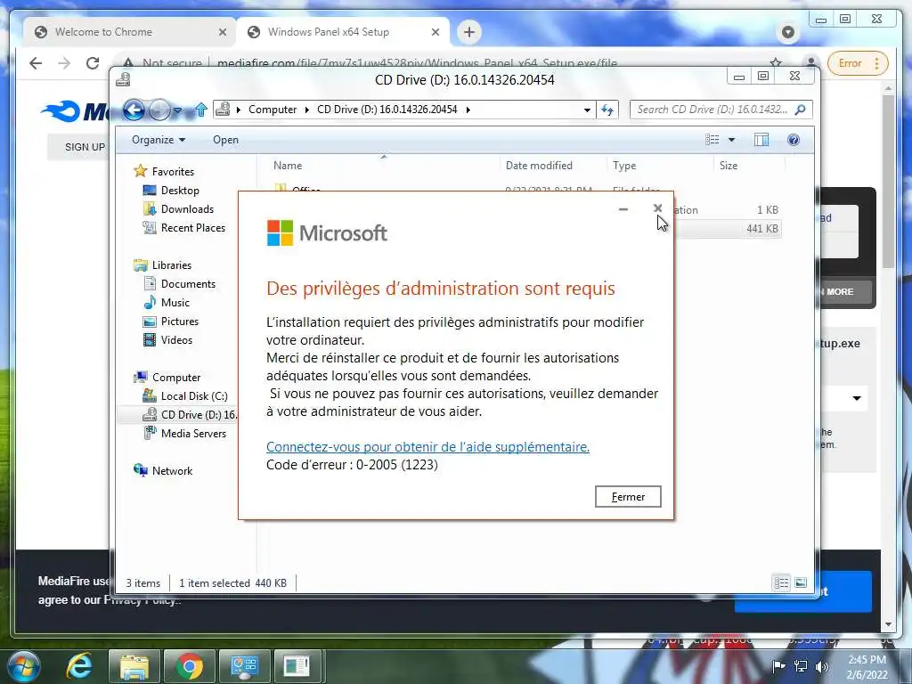Click Chrome page vertical scrollbar
The image size is (912, 684).
pyautogui.click(x=888, y=182)
